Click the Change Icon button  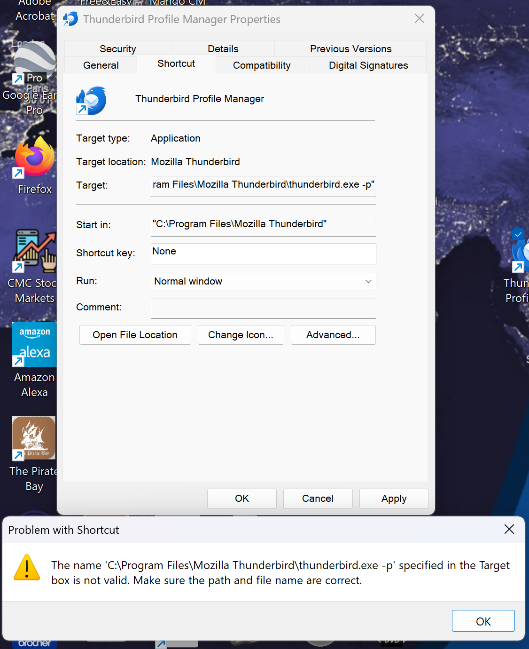coord(241,335)
